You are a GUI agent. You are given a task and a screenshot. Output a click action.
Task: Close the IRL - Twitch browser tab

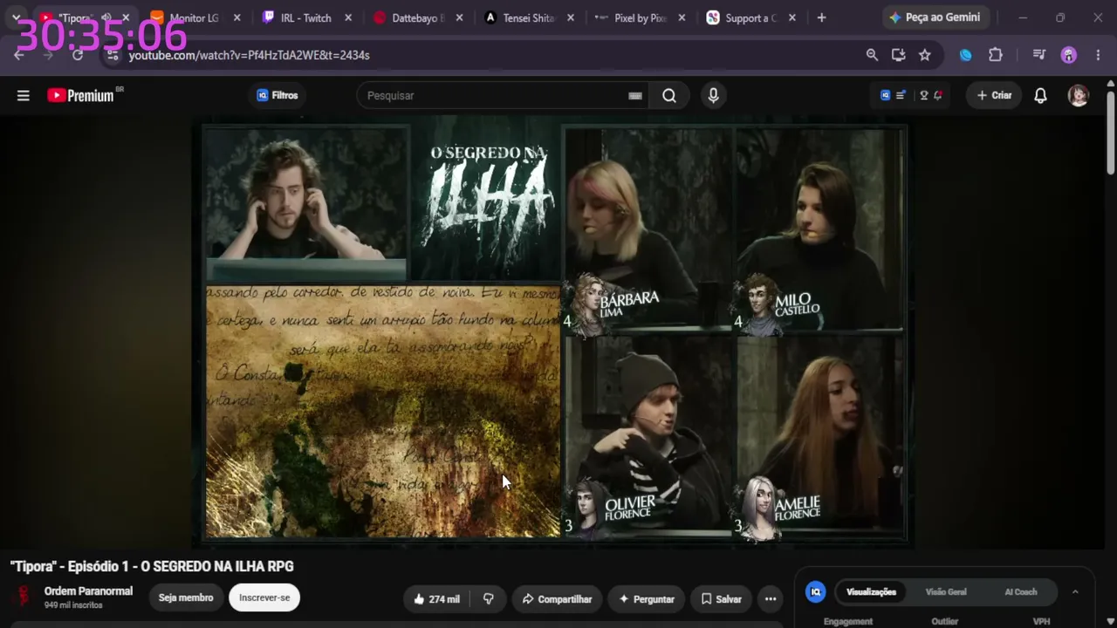tap(348, 17)
